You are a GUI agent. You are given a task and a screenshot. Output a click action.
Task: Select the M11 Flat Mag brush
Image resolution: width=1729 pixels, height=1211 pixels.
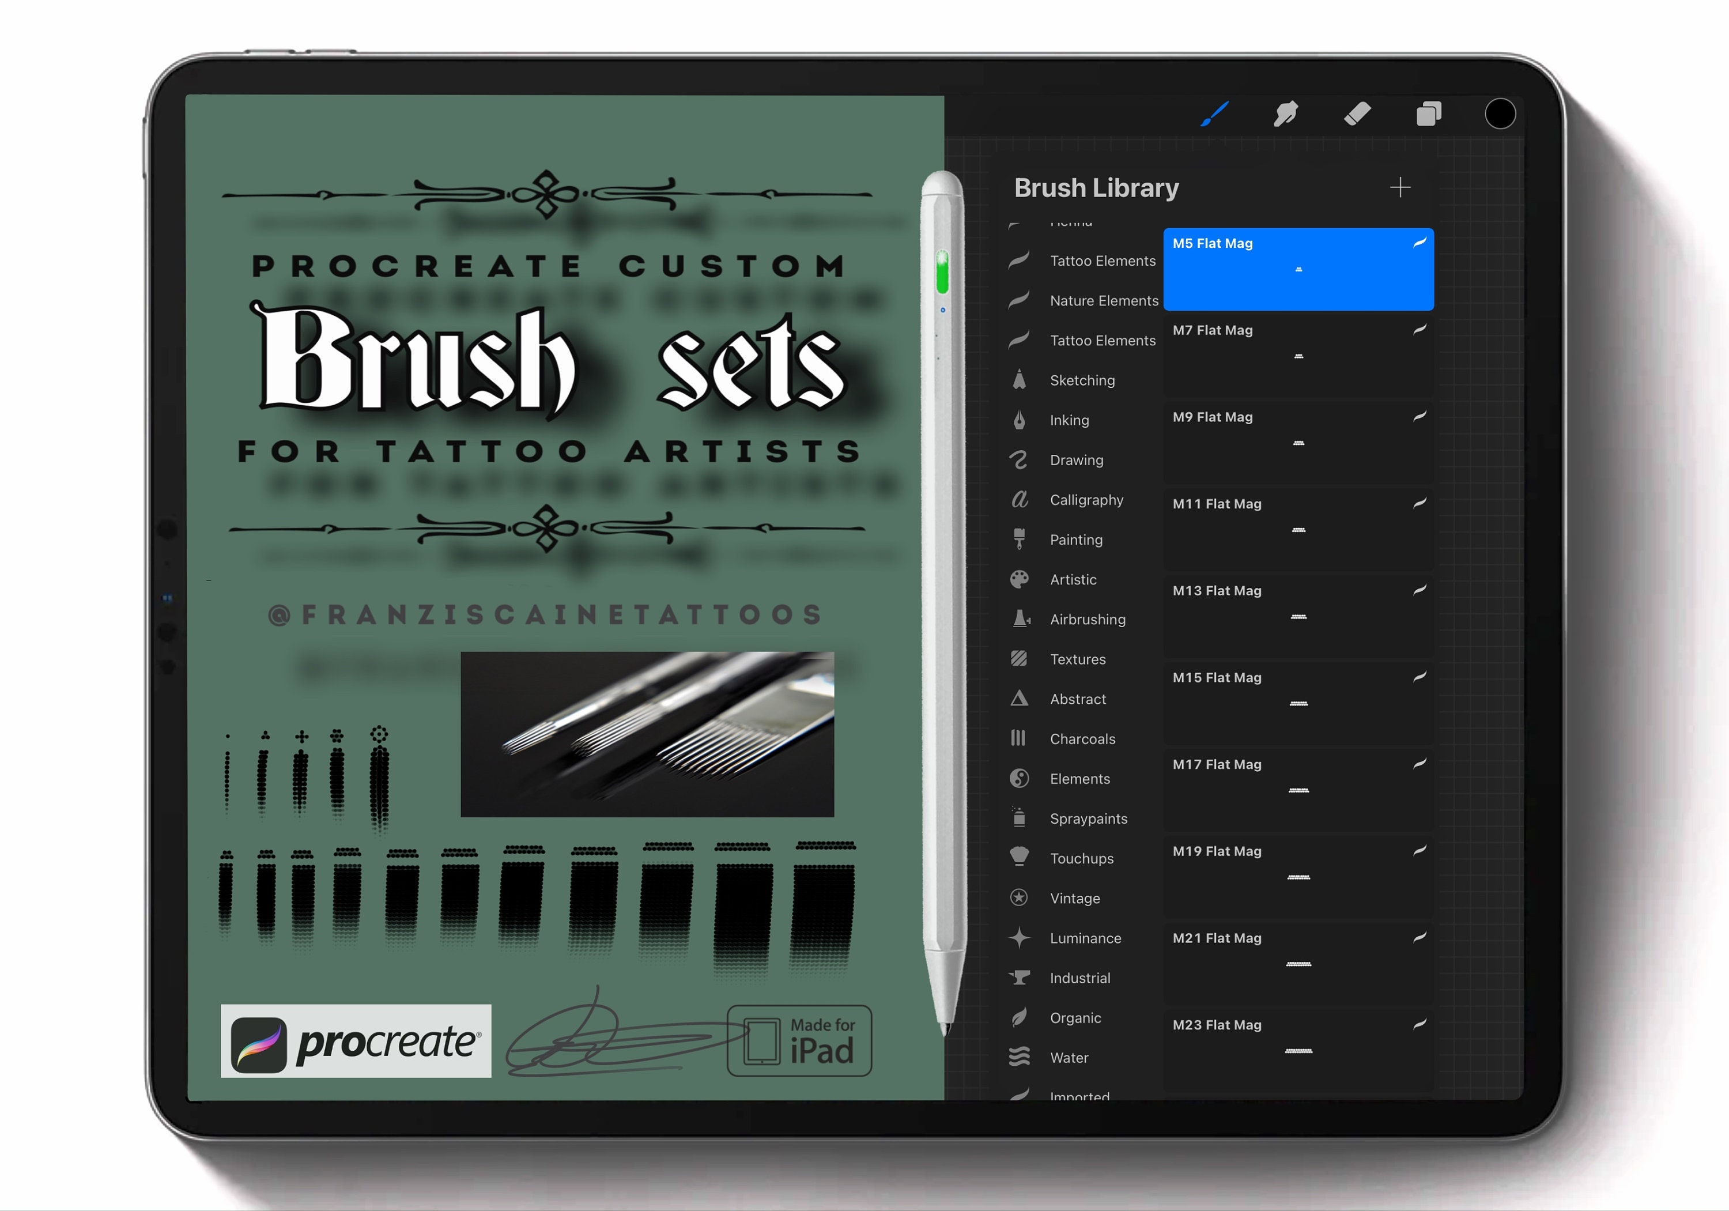point(1298,530)
